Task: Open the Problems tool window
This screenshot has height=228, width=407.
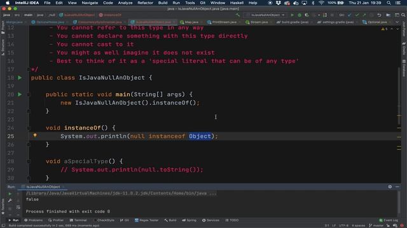Action: coord(34,220)
